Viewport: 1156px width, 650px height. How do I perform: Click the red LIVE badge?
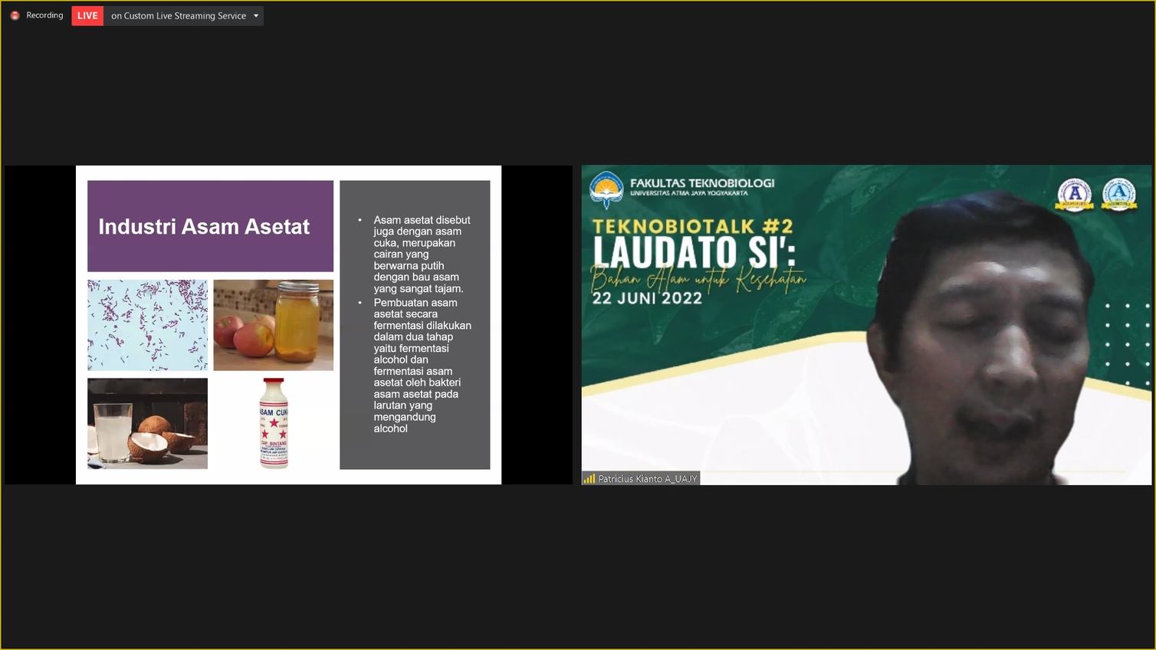click(87, 15)
